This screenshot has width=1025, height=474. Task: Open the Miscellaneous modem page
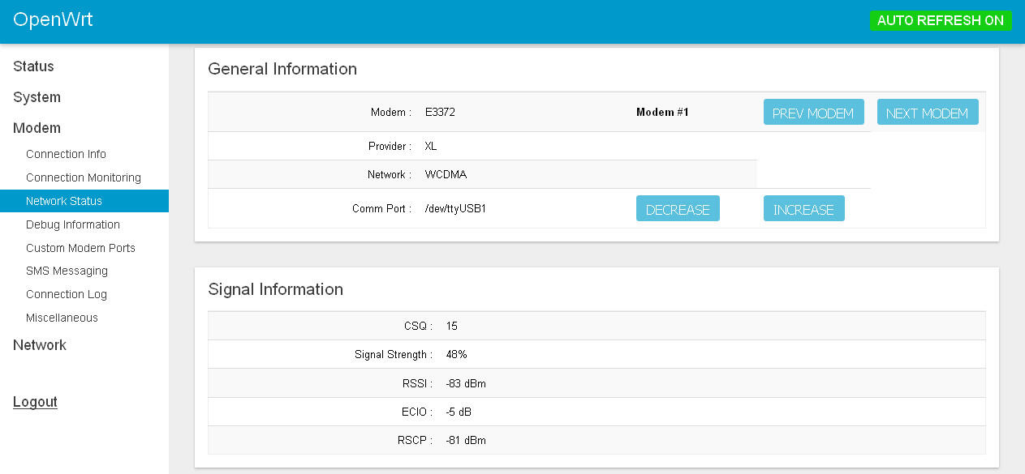[x=62, y=318]
